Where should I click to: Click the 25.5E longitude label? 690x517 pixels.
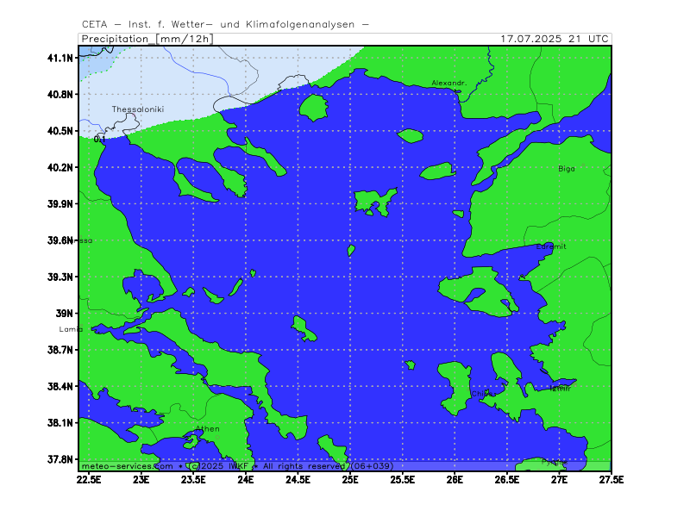click(402, 480)
